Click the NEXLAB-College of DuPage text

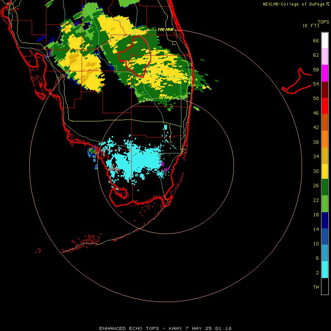[294, 4]
